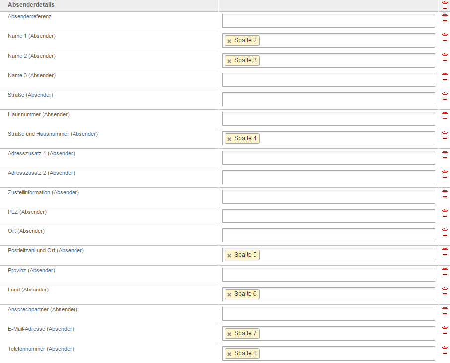Click the label Land (Absender)
Screen dimensions: 450x363
click(x=28, y=290)
